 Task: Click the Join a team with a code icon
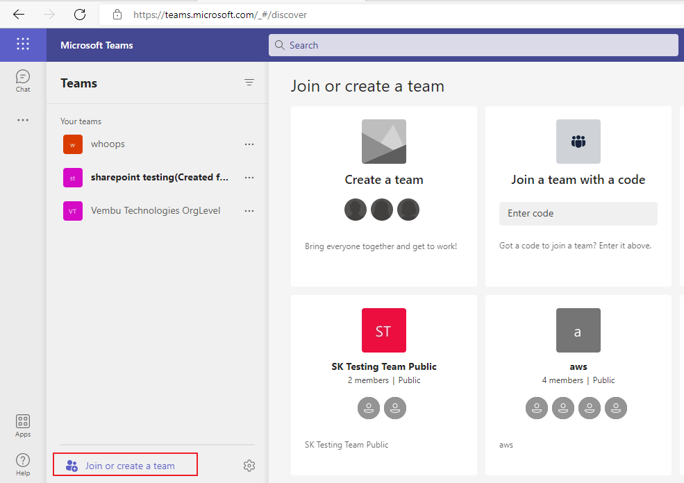coord(578,142)
